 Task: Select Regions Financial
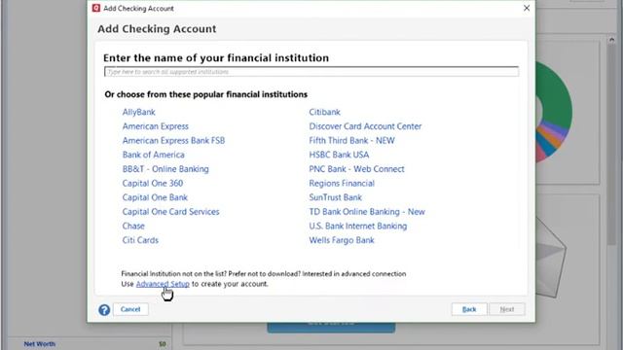pyautogui.click(x=342, y=184)
